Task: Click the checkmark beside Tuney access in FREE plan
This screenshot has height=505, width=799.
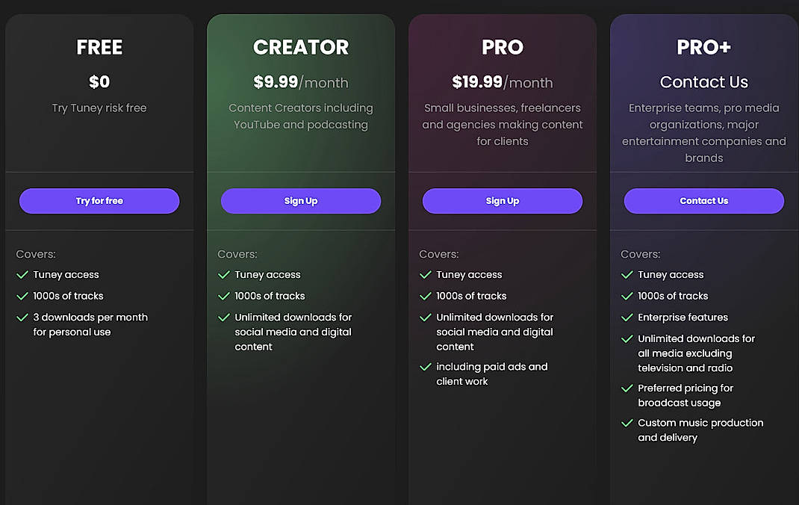Action: click(x=22, y=275)
